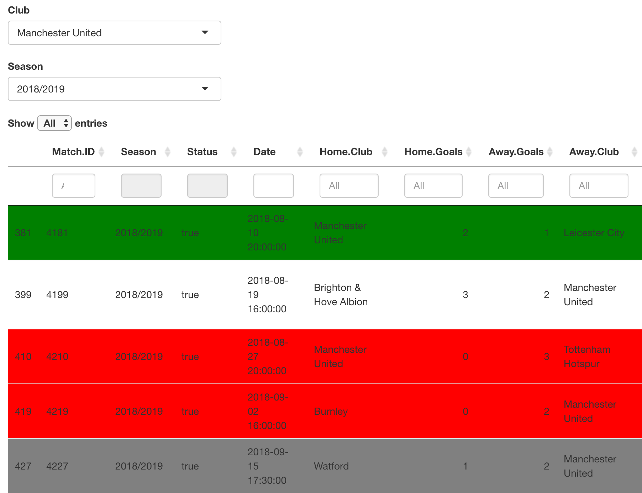Click the Home.Club filter box labeled All
Image resolution: width=642 pixels, height=493 pixels.
pos(349,185)
